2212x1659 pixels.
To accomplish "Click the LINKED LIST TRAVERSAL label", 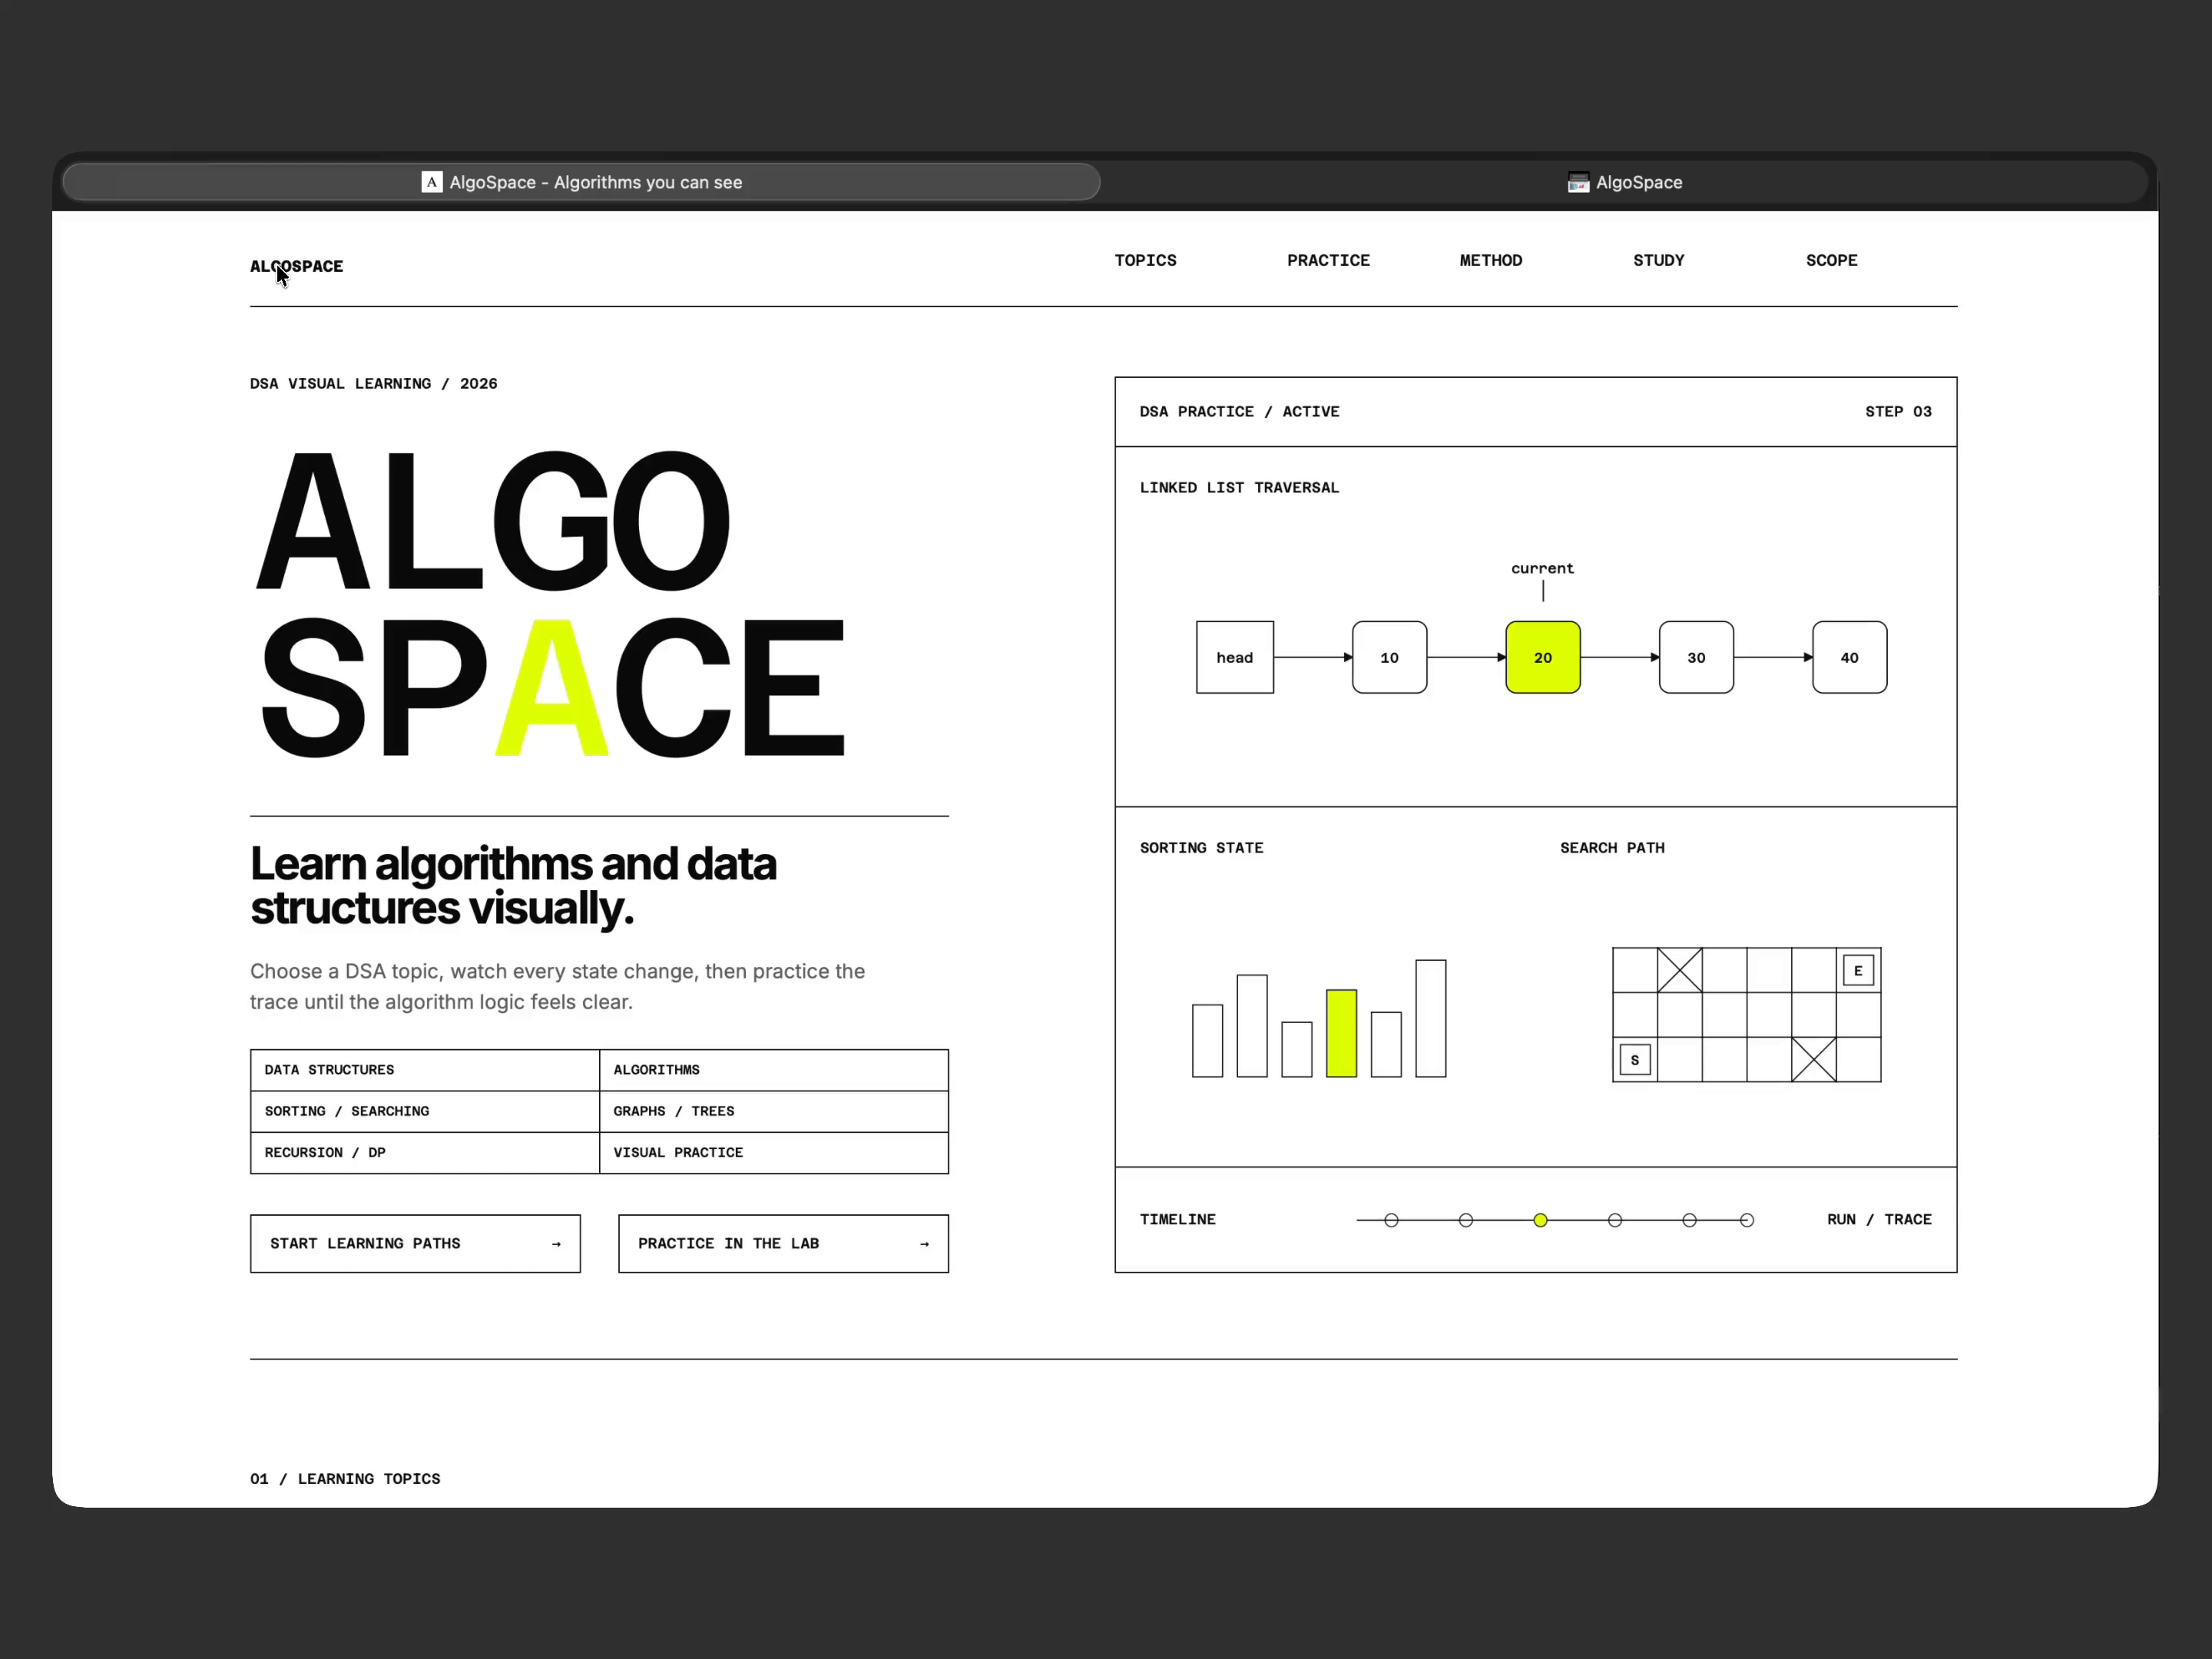I will click(1239, 487).
